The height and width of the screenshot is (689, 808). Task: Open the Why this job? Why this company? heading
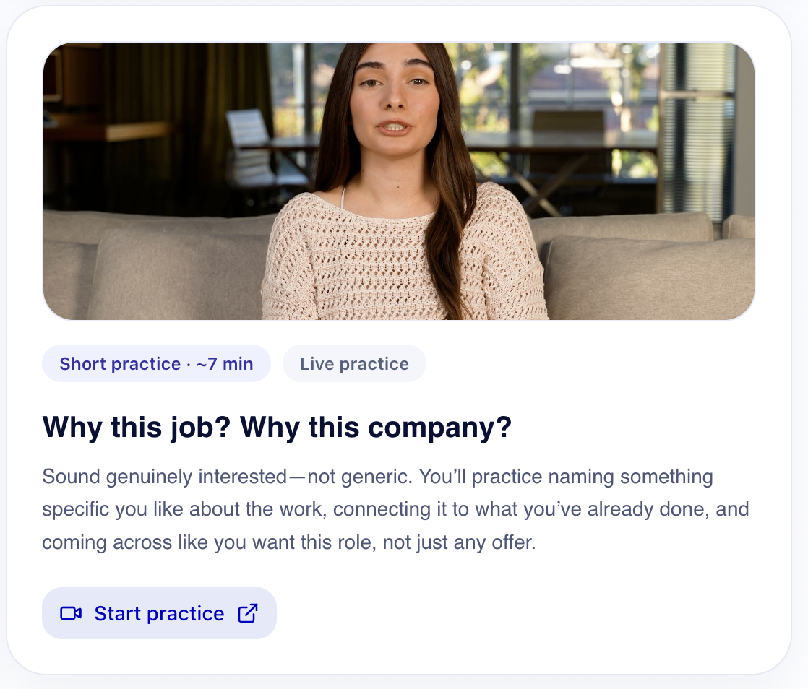pos(277,427)
